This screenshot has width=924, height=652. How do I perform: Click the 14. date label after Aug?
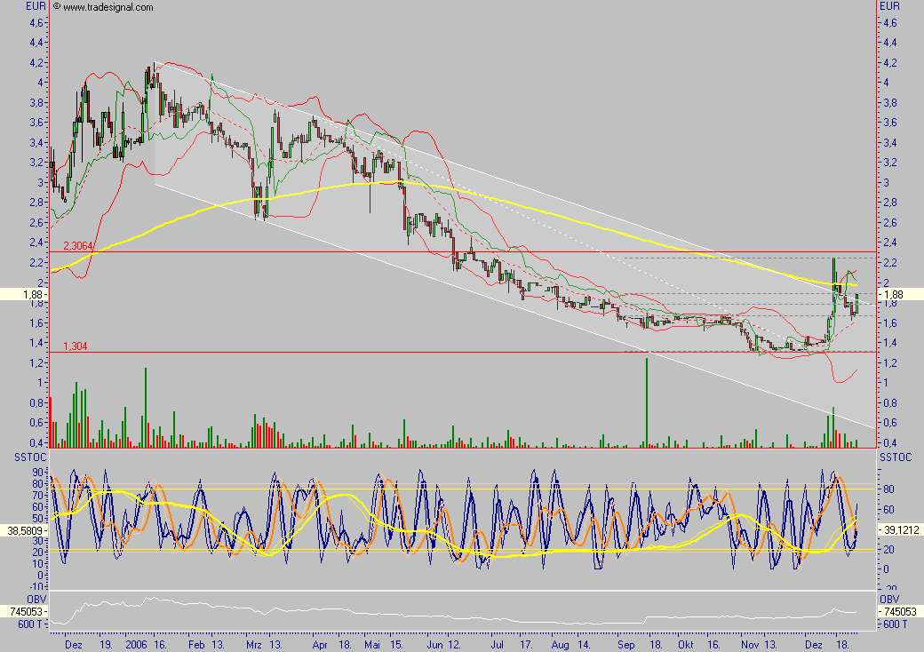click(x=584, y=644)
